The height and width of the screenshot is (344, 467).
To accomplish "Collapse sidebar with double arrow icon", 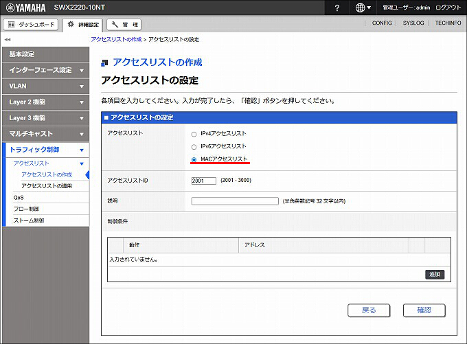I will pyautogui.click(x=8, y=40).
